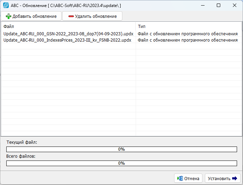Click the Всего файлов progress bar

[x=122, y=163]
